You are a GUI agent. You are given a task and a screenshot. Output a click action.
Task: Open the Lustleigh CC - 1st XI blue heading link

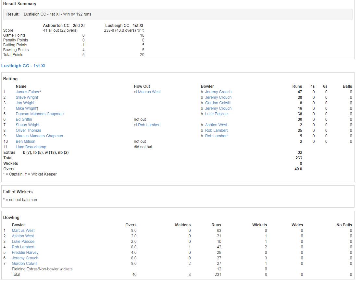click(23, 66)
